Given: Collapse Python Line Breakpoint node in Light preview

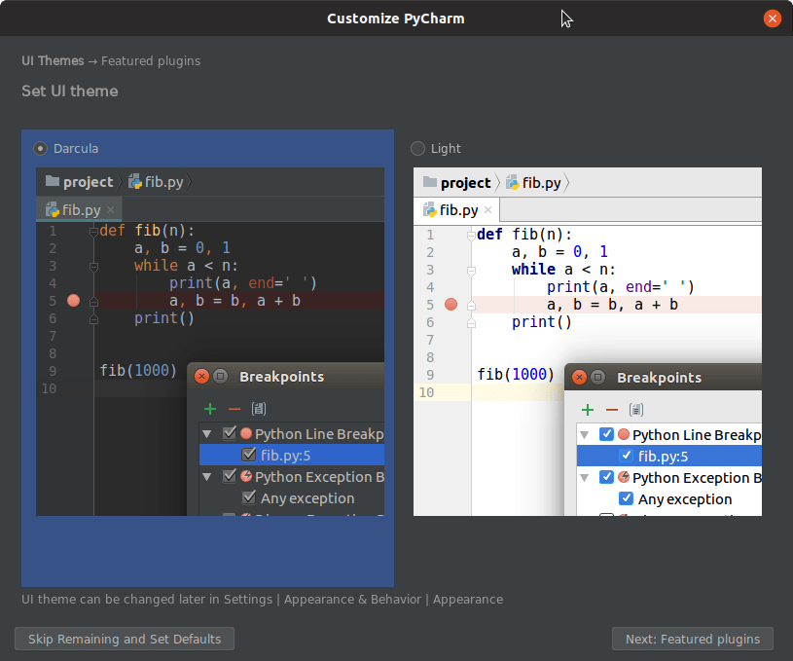Looking at the screenshot, I should (584, 435).
